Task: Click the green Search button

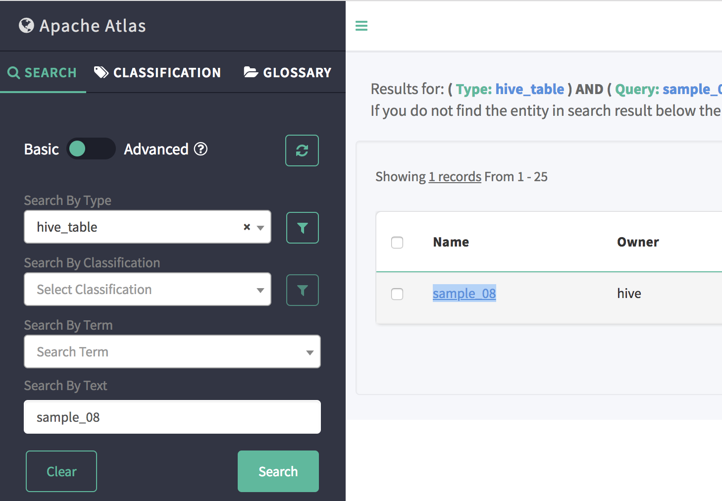Action: tap(278, 471)
